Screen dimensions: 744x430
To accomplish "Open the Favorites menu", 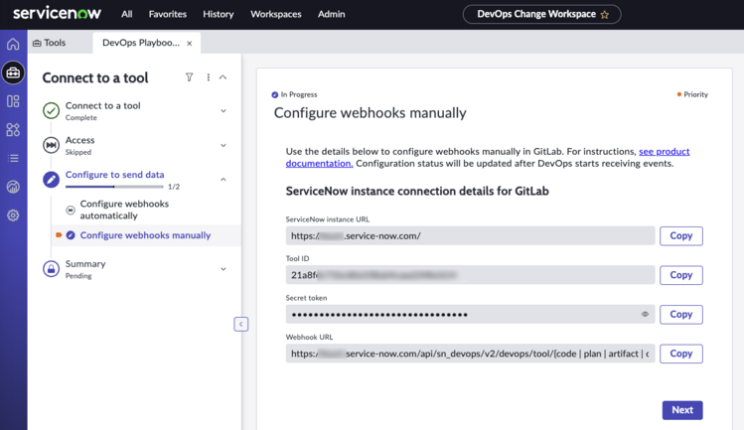I will point(168,14).
